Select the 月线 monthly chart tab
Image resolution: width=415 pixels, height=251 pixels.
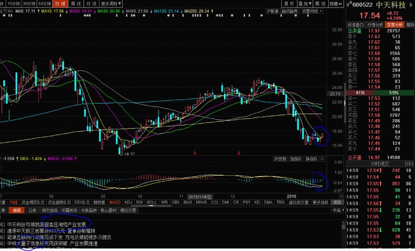coord(91,3)
